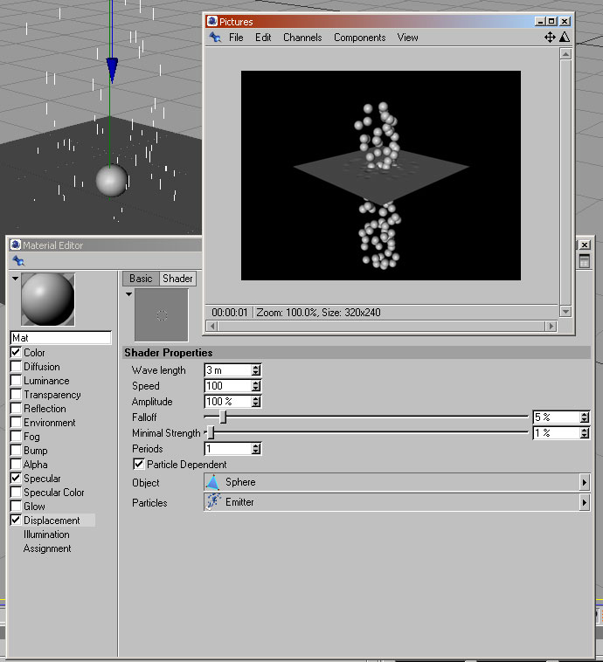Uncheck the Displacement channel checkbox
This screenshot has height=662, width=603.
pyautogui.click(x=16, y=520)
